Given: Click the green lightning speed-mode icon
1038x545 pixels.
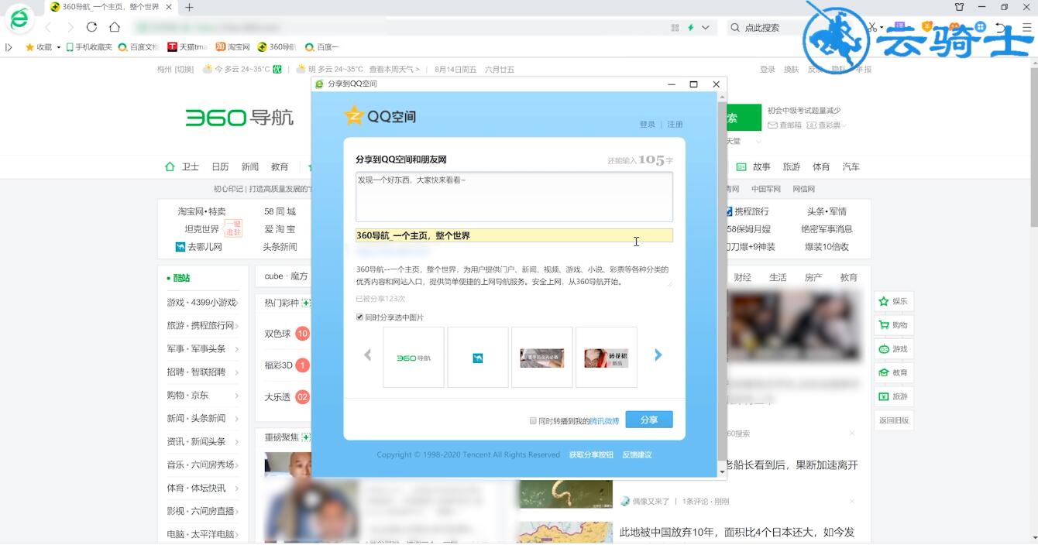Looking at the screenshot, I should [x=690, y=27].
